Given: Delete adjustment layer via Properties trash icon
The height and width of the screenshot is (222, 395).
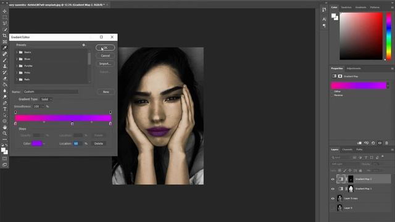Looking at the screenshot, I should point(387,143).
